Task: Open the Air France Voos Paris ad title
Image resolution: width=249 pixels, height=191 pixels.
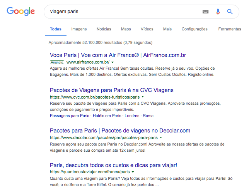Action: 118,55
